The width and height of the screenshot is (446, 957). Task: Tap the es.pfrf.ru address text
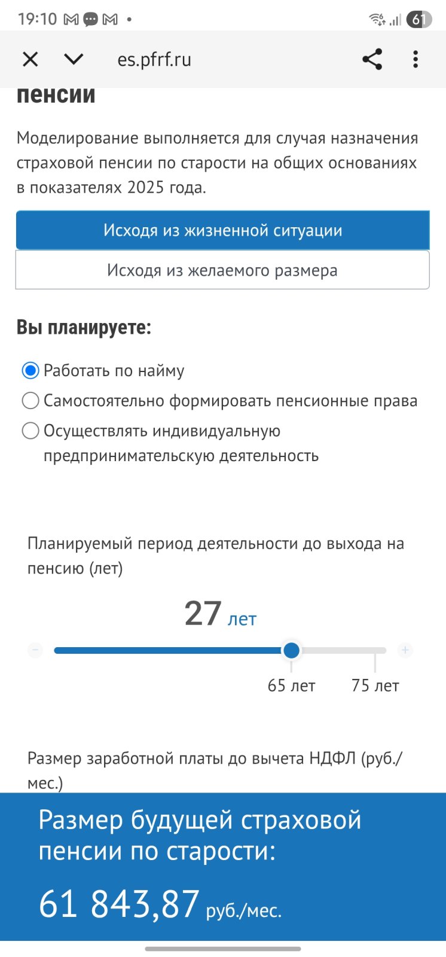[154, 60]
